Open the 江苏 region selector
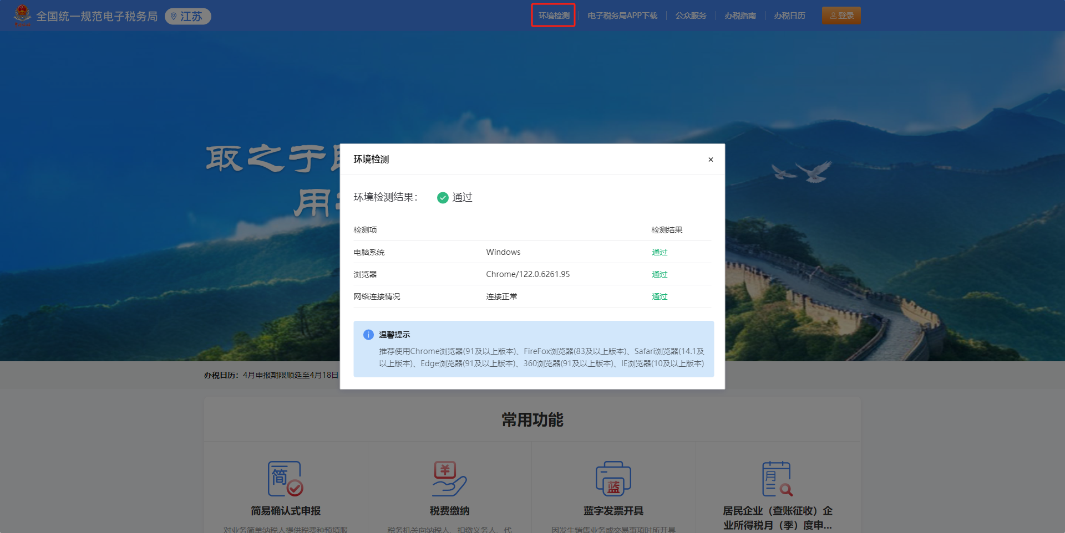The height and width of the screenshot is (533, 1065). coord(189,17)
